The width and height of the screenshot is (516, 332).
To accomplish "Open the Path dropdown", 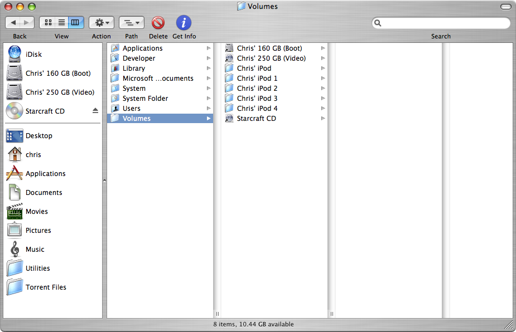I will (x=131, y=23).
